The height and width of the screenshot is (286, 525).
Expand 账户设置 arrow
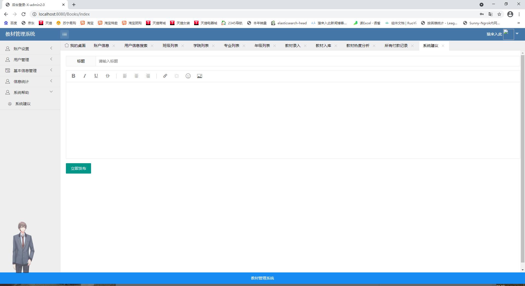pos(51,48)
